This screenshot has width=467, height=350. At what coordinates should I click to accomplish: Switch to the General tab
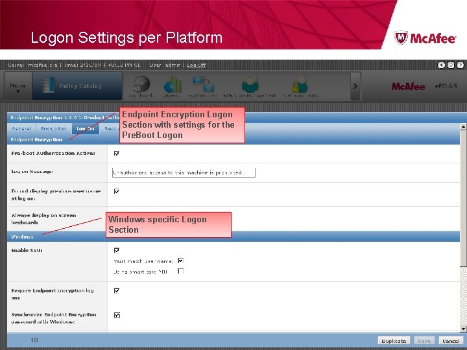click(x=21, y=128)
